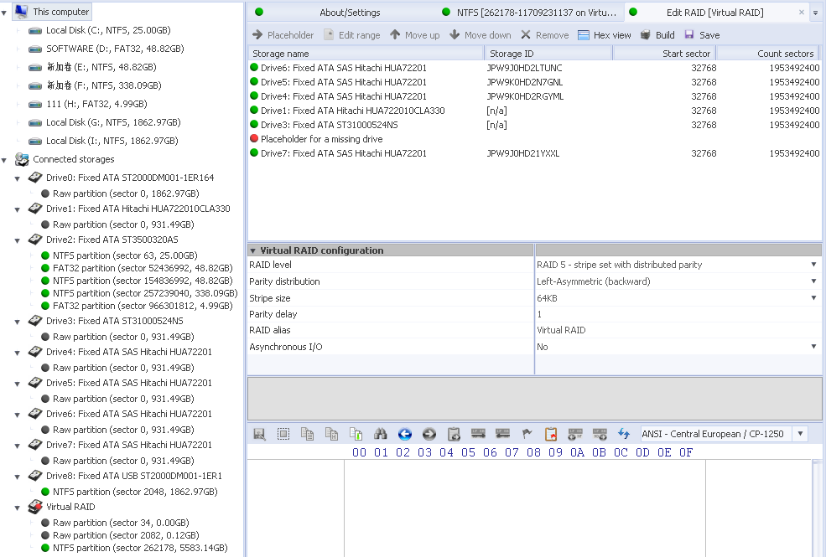Select Local Disk G: in tree
Screen dimensions: 826x557
click(x=113, y=122)
